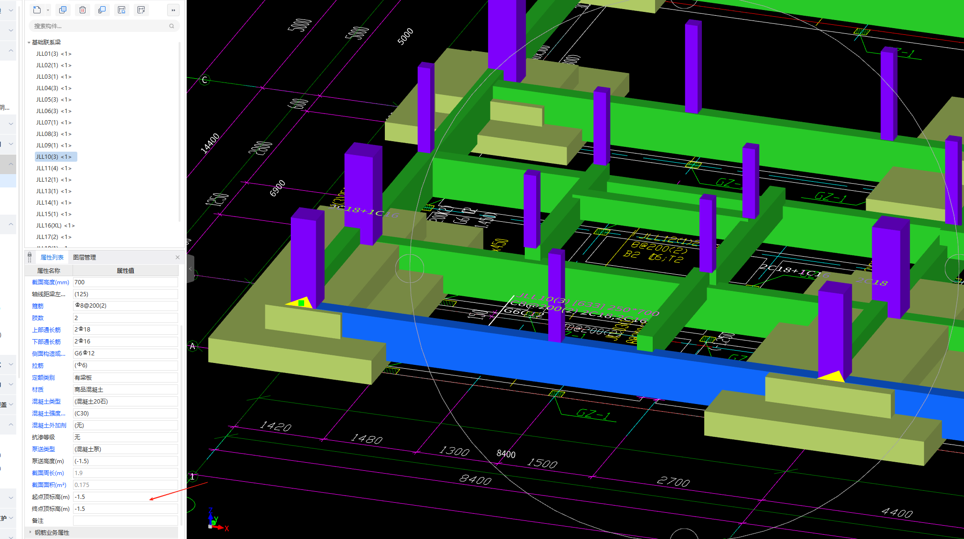Screen dimensions: 964x539
Task: Click the axis label A marker
Action: coord(193,346)
